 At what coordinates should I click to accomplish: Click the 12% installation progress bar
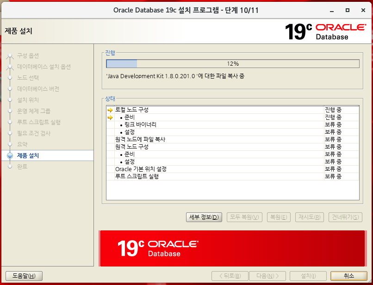coord(233,64)
